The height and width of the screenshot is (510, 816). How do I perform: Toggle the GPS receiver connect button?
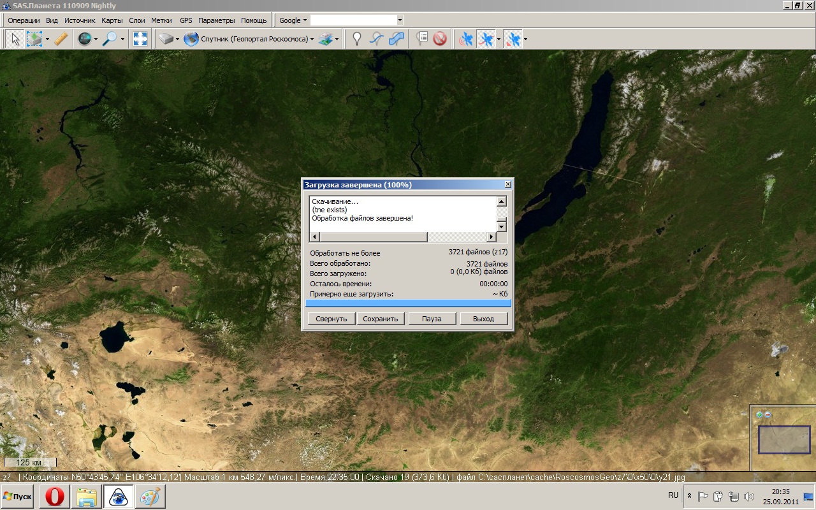[x=466, y=40]
